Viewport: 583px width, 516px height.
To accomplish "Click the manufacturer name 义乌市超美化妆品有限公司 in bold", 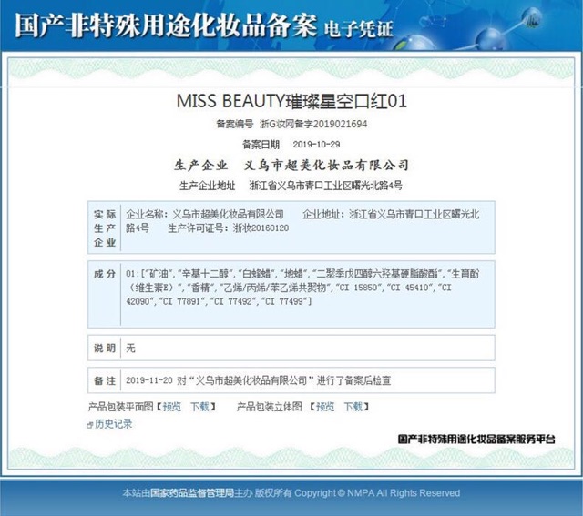I will coord(326,166).
